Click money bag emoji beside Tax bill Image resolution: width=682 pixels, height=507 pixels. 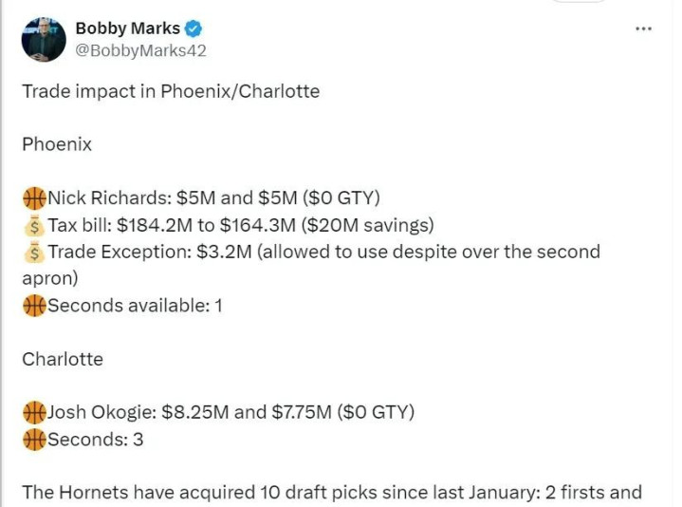[34, 225]
